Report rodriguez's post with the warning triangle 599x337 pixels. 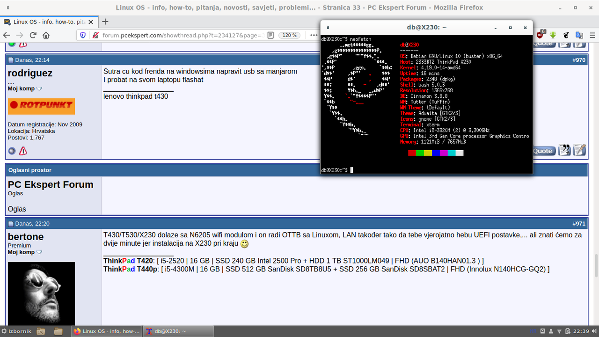[23, 151]
